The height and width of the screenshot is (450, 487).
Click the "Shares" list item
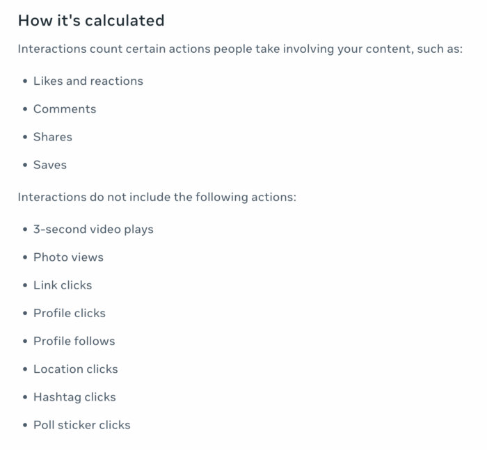coord(53,137)
